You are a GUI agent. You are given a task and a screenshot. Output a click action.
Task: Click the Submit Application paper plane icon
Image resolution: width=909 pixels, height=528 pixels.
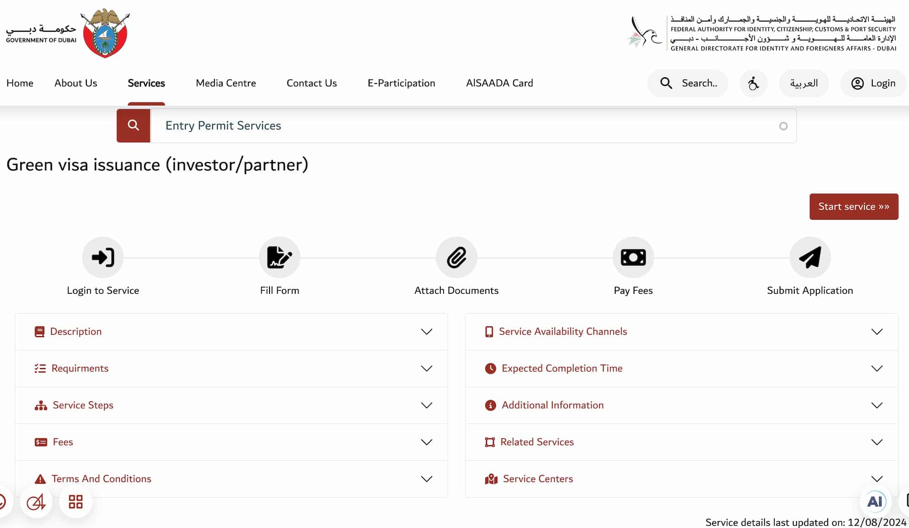[809, 257]
